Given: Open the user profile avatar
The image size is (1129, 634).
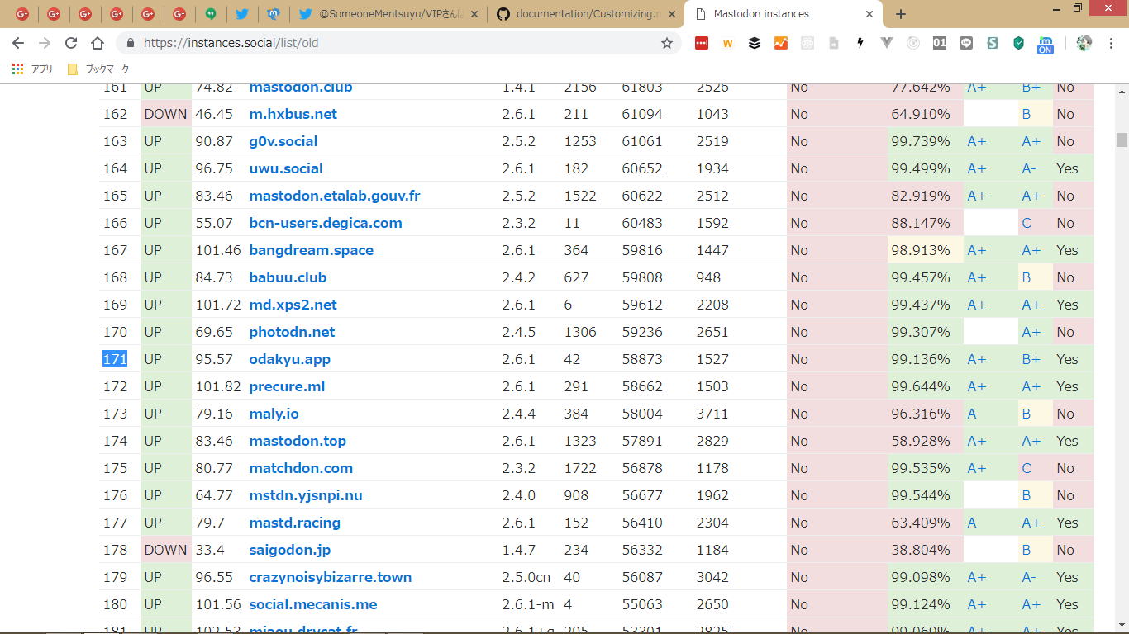Looking at the screenshot, I should point(1084,43).
